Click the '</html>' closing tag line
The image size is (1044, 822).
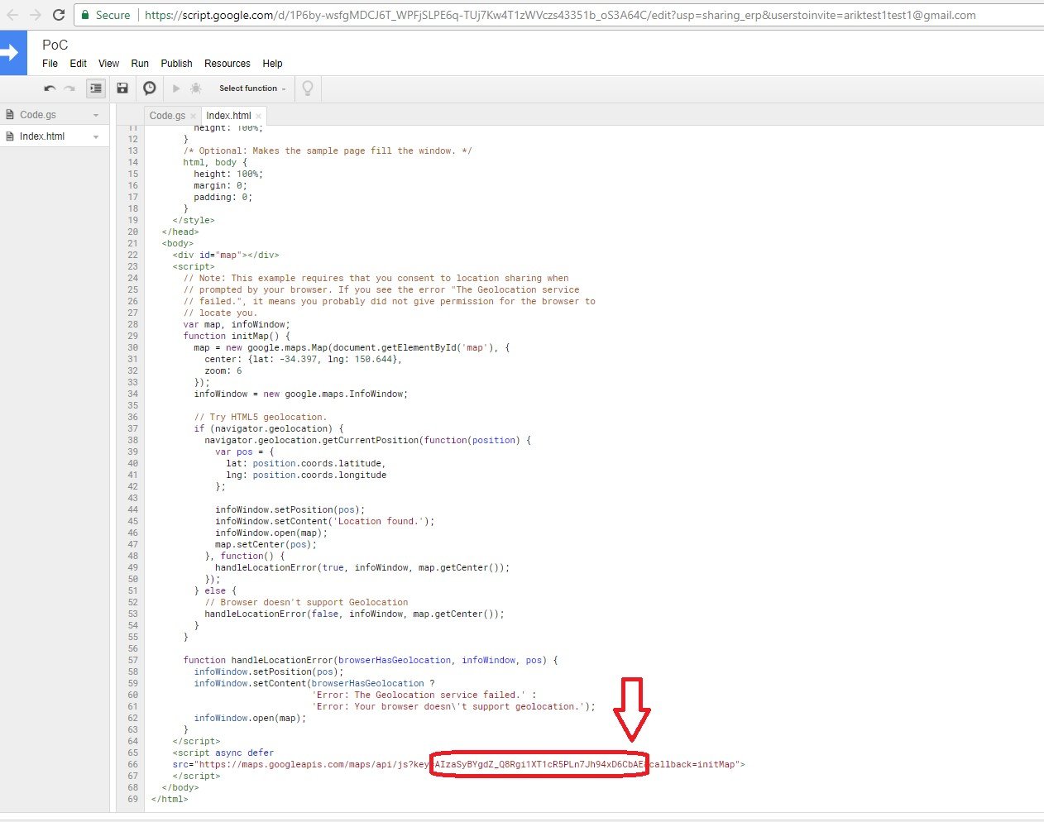click(x=170, y=799)
